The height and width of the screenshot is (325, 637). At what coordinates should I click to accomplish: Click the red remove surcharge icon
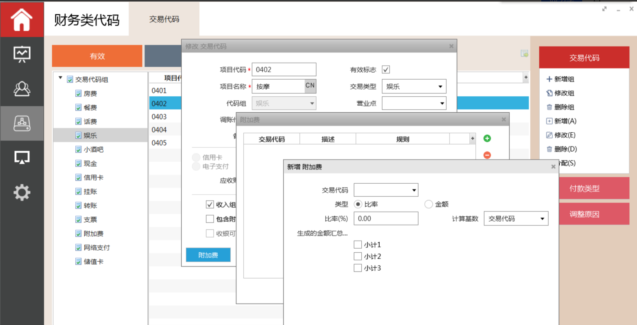(x=487, y=155)
